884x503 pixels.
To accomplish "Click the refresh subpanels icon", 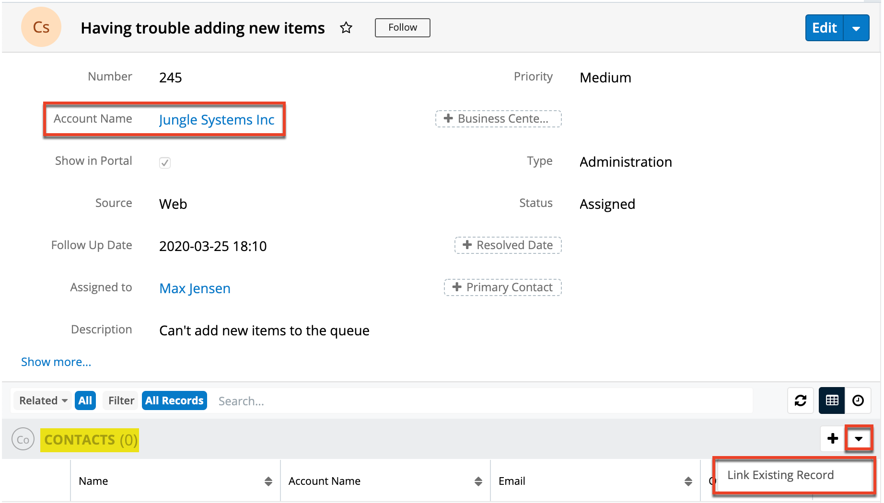I will click(x=801, y=400).
